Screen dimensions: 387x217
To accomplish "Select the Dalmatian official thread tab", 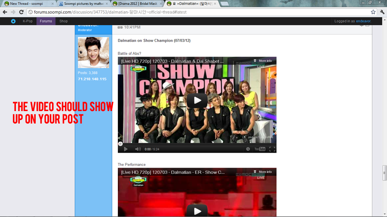I will pos(194,4).
